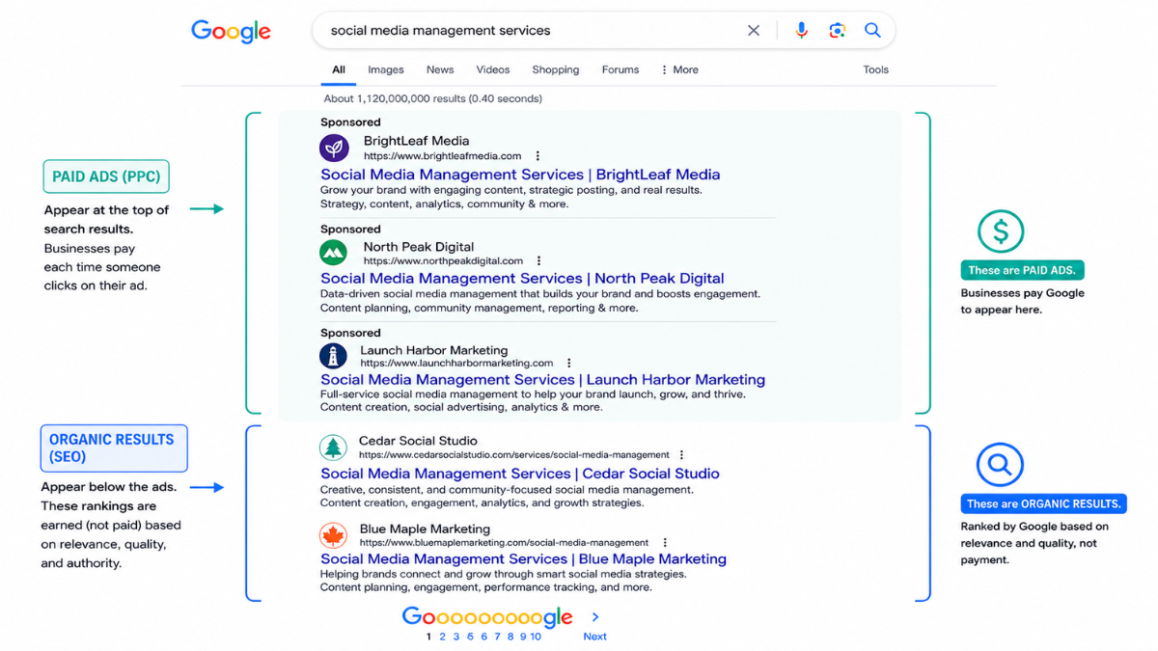Clear the search box with the X icon
Image resolution: width=1158 pixels, height=651 pixels.
coord(754,31)
